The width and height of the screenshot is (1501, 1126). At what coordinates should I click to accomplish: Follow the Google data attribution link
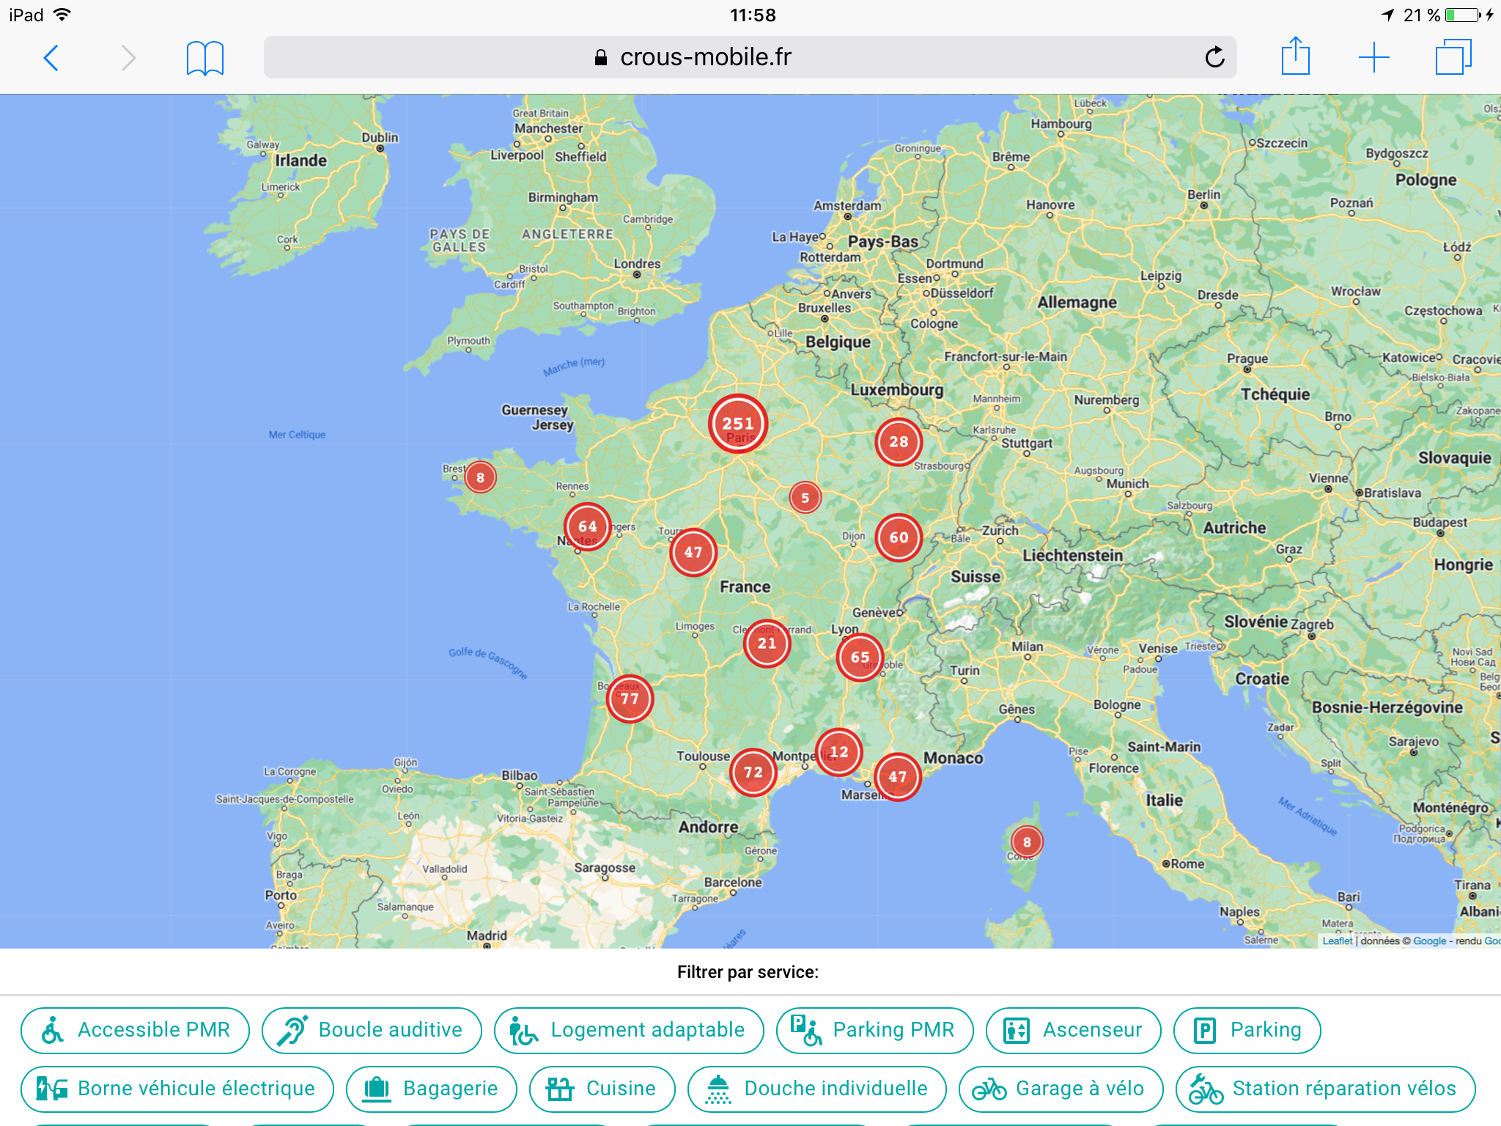pyautogui.click(x=1430, y=941)
